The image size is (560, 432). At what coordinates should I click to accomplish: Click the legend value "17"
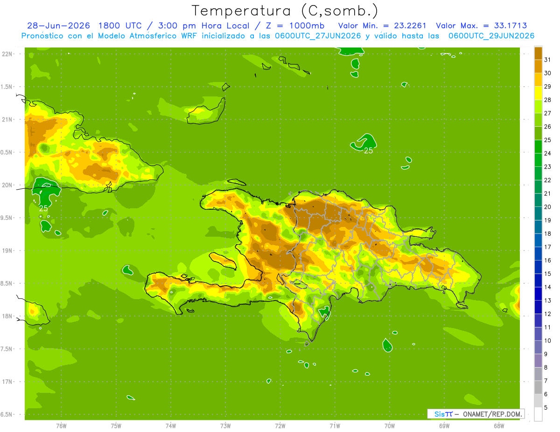pyautogui.click(x=548, y=247)
